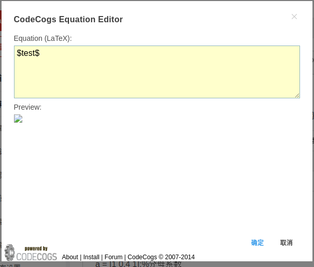The width and height of the screenshot is (314, 267).
Task: Click the "CodeCogs Equation Editor" title
Action: pyautogui.click(x=68, y=19)
